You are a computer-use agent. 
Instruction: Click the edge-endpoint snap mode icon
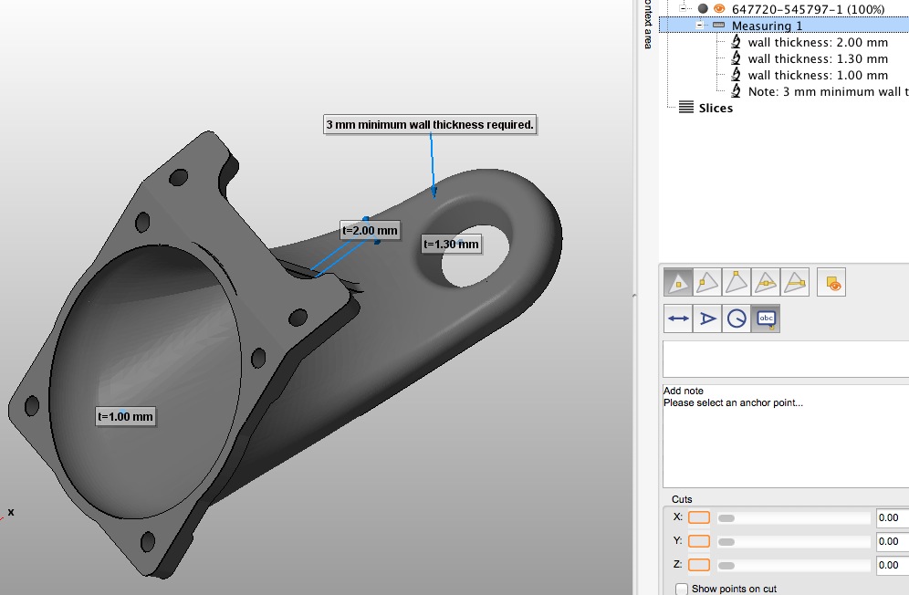[x=795, y=284]
